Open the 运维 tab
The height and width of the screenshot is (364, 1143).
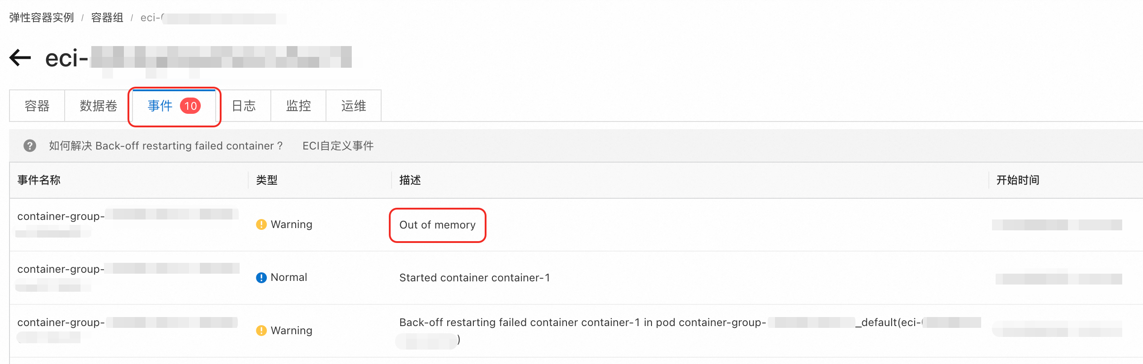point(354,106)
